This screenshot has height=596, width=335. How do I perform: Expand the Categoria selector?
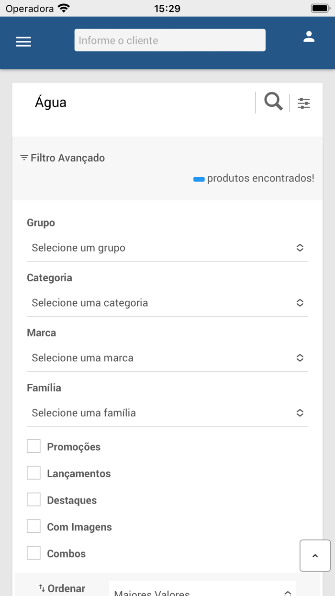coord(167,303)
